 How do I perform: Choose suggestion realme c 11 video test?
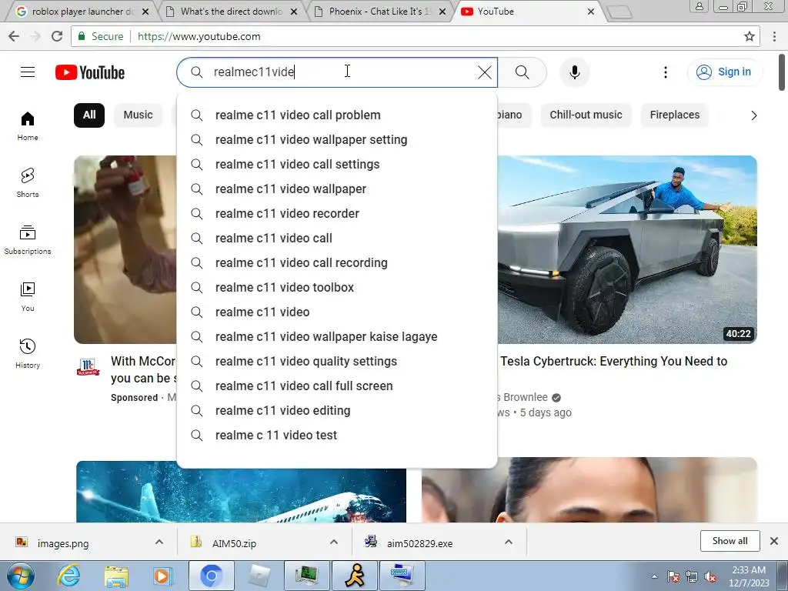[337, 436]
